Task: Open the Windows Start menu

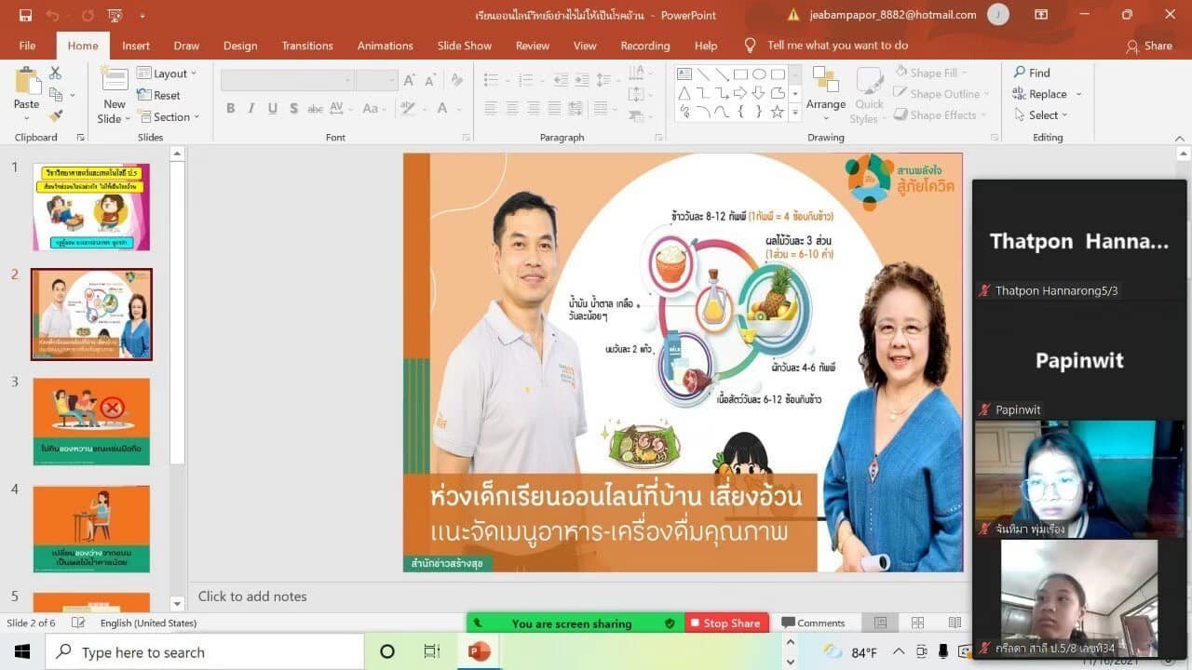Action: click(21, 652)
